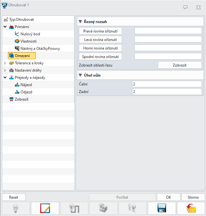Click the Nástroj a OtáčkyPosuvy tools icon
The width and height of the screenshot is (206, 216).
[17, 48]
